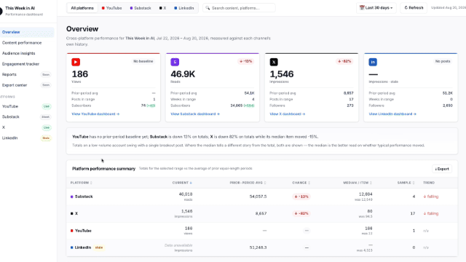Click the purple Substack icon in card
Image resolution: width=466 pixels, height=262 pixels.
(x=175, y=62)
